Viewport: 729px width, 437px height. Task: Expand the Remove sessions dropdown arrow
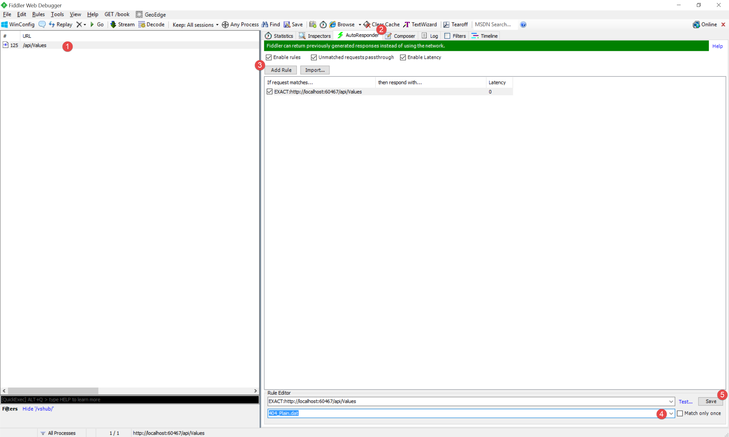[x=85, y=25]
